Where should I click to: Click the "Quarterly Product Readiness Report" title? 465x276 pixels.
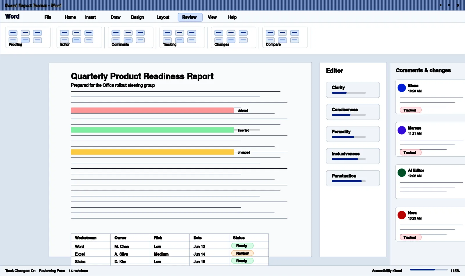(142, 76)
